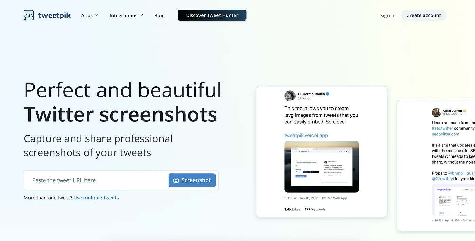Click the 'Twitter screenshots' bold headline
Viewport: 475px width, 241px height.
click(120, 114)
